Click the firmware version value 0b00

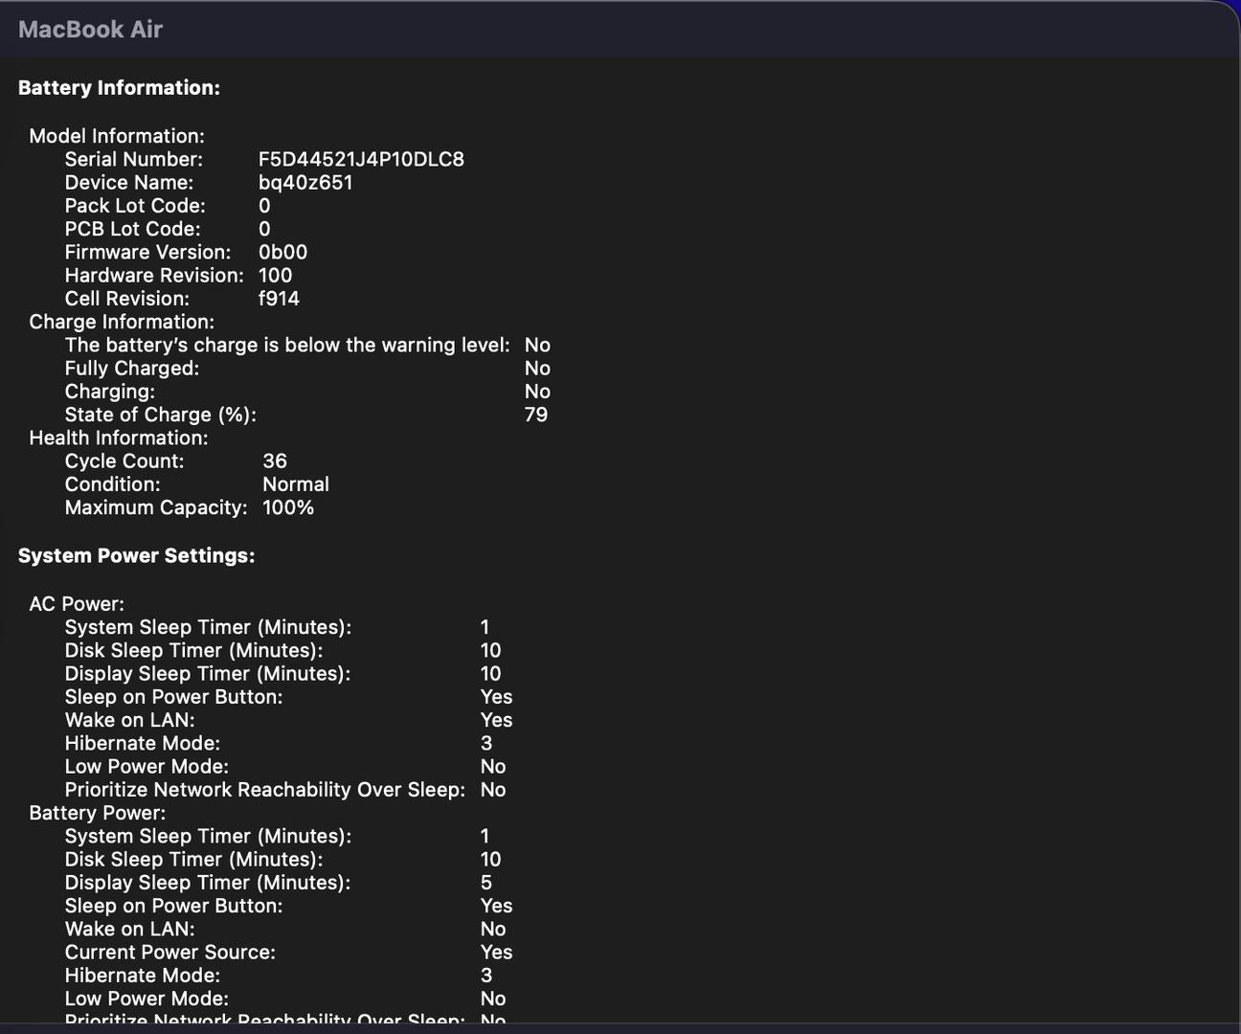(x=283, y=252)
